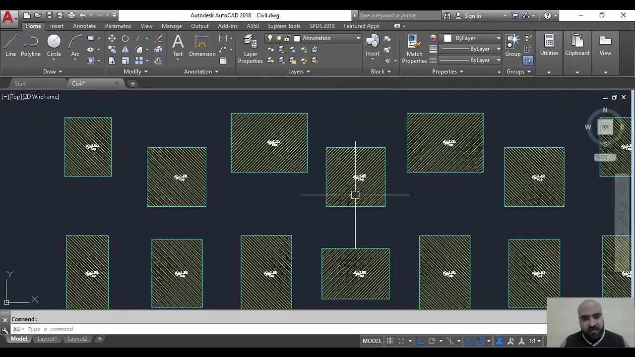Select the Polyline tool
This screenshot has height=357, width=635.
pos(31,46)
